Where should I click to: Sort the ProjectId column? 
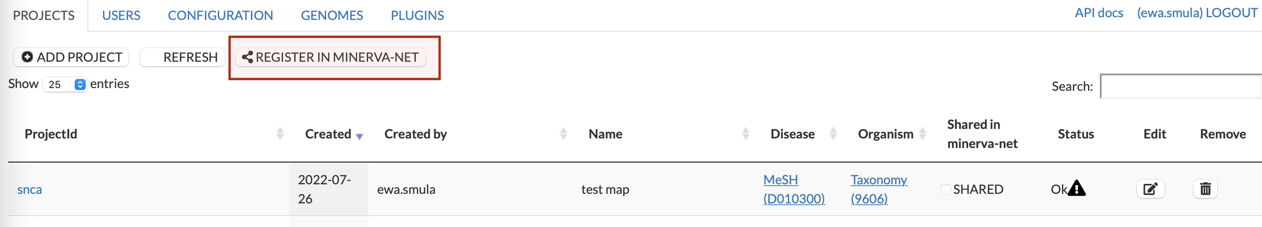(x=280, y=134)
